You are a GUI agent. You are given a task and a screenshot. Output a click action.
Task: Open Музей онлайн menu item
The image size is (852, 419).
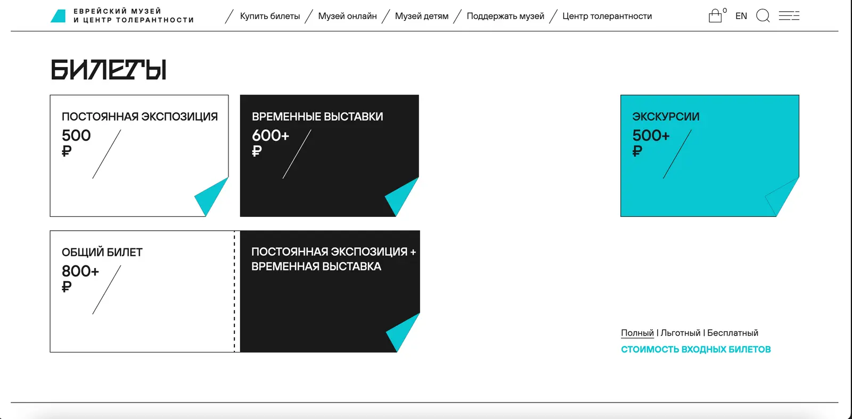tap(347, 16)
